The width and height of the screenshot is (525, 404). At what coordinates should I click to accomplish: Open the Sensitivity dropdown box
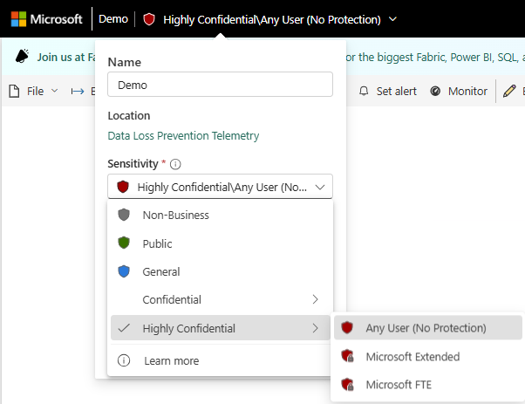[x=220, y=187]
